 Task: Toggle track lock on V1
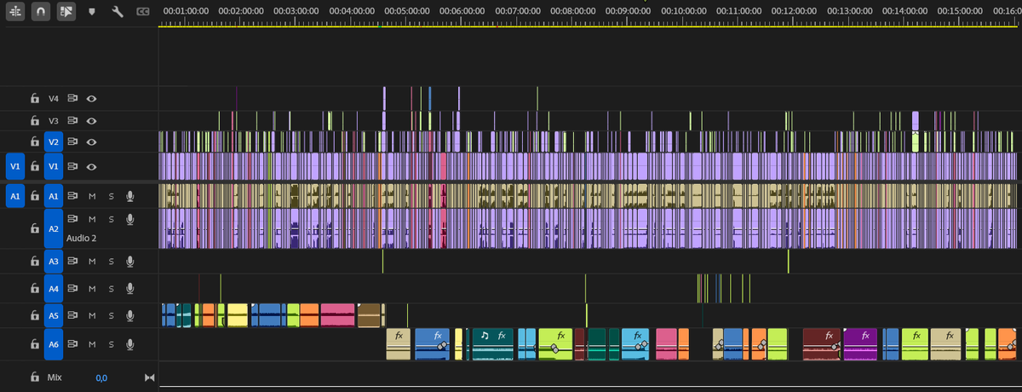[x=35, y=167]
